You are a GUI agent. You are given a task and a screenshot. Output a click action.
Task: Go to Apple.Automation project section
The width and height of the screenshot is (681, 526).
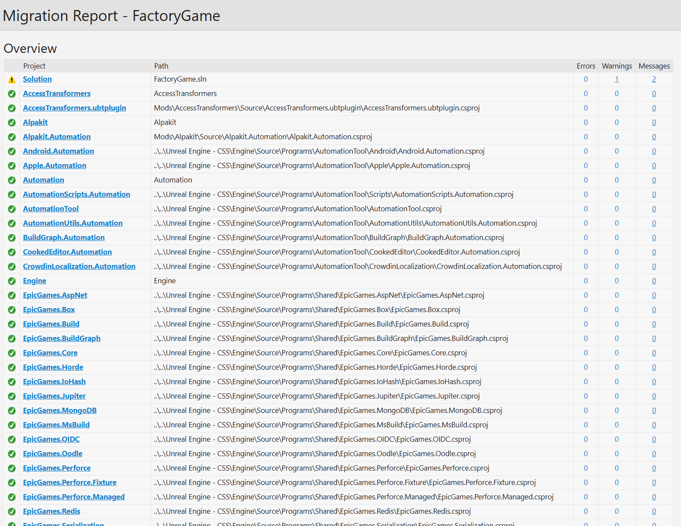[55, 165]
